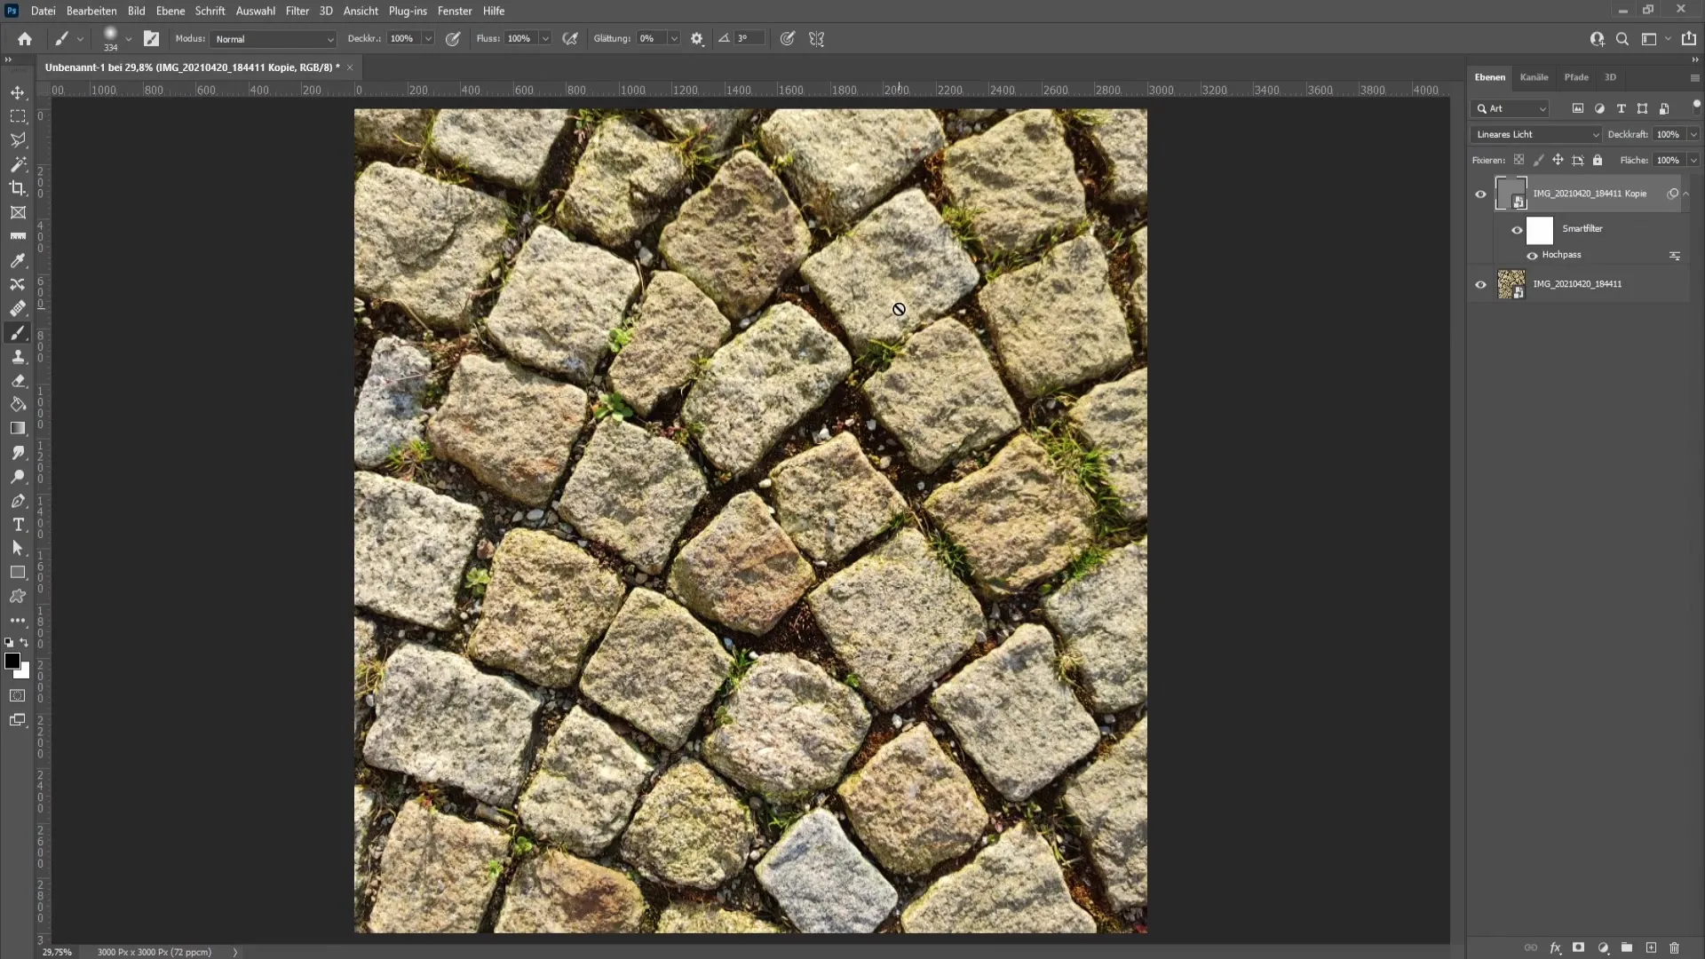Toggle visibility of IMG_20210420_184411 layer
The height and width of the screenshot is (959, 1705).
1480,283
